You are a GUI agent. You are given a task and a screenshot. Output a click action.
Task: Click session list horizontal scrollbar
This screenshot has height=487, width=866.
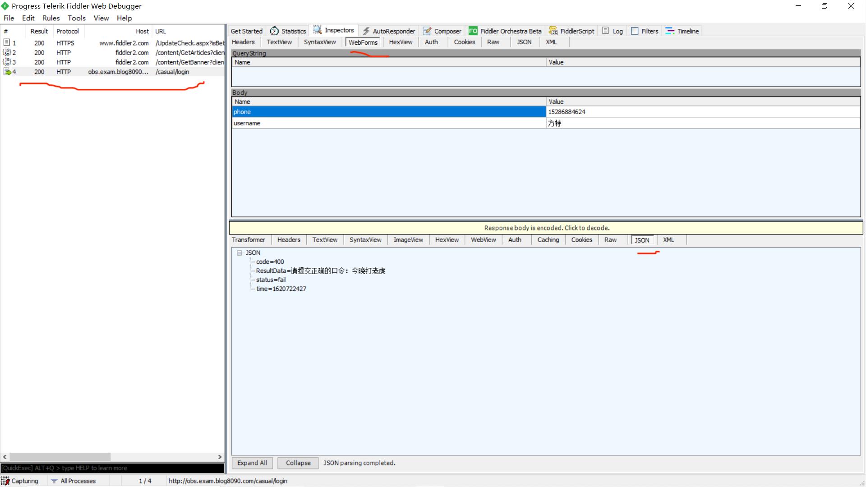[x=60, y=457]
